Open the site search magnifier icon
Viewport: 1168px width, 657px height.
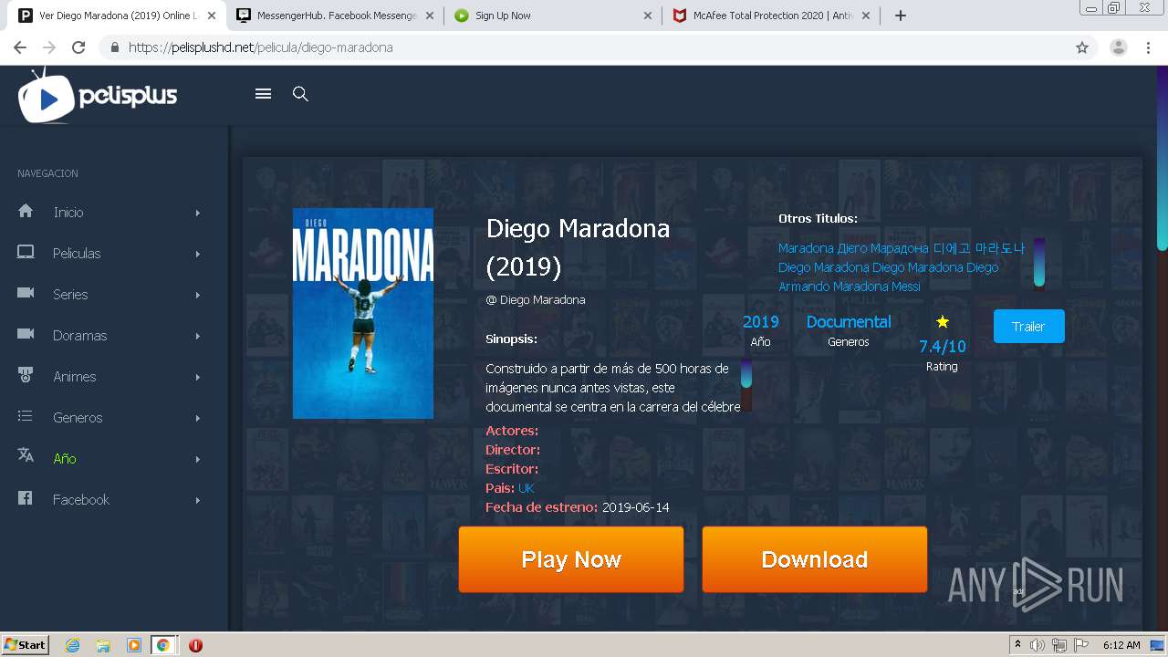click(x=300, y=94)
